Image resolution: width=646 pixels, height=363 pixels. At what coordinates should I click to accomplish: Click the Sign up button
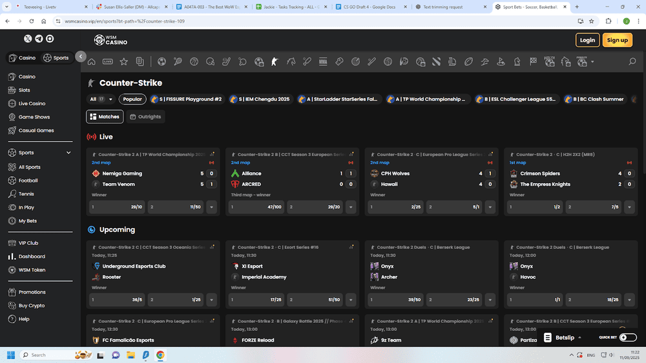pos(617,40)
